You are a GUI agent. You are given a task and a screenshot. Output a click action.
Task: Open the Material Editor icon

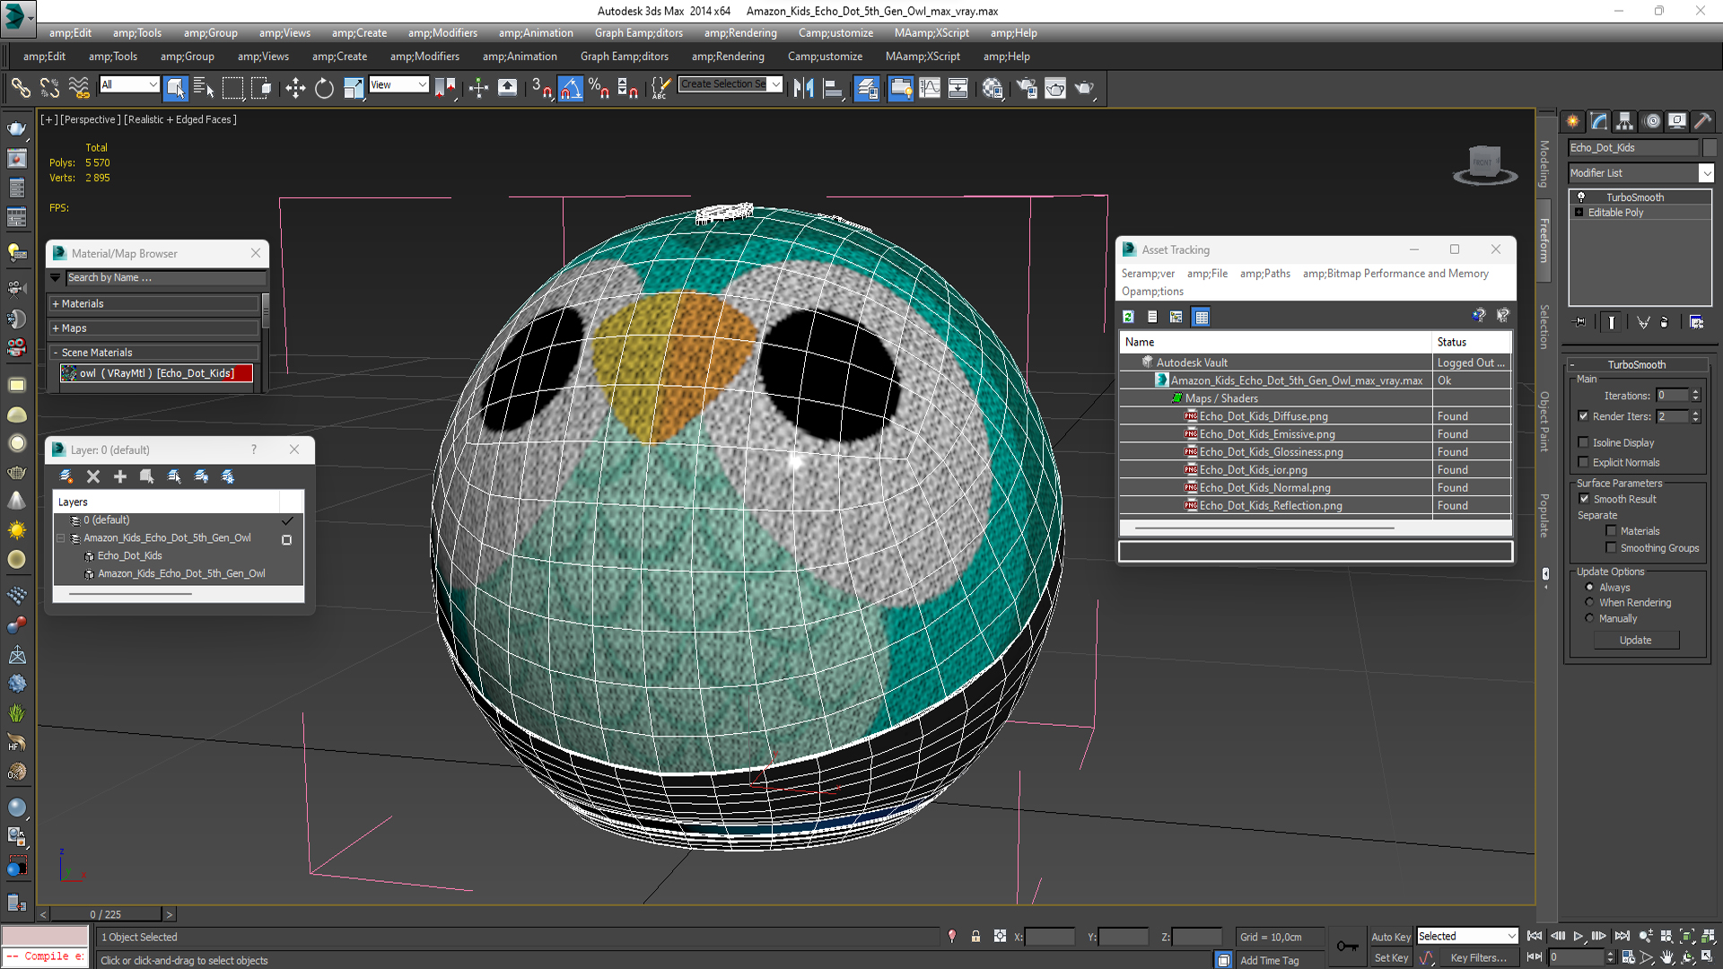click(x=993, y=87)
